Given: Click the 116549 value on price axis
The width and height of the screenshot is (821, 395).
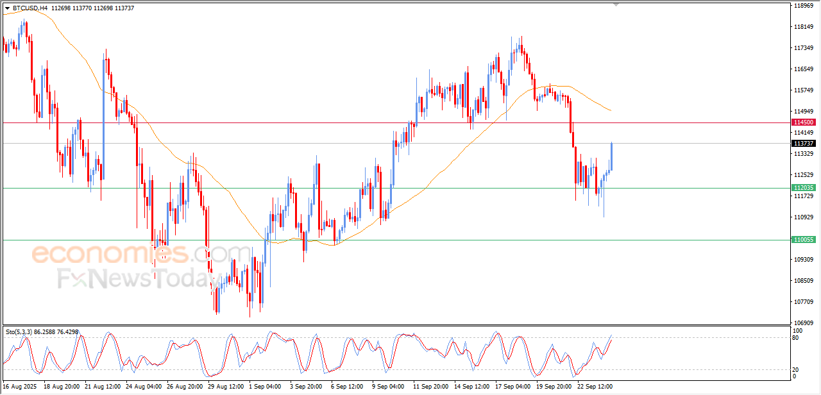Looking at the screenshot, I should point(804,69).
